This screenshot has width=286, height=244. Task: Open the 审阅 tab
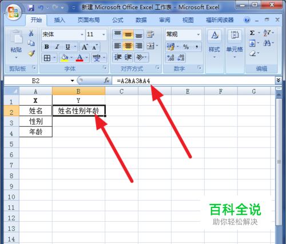[x=165, y=20]
